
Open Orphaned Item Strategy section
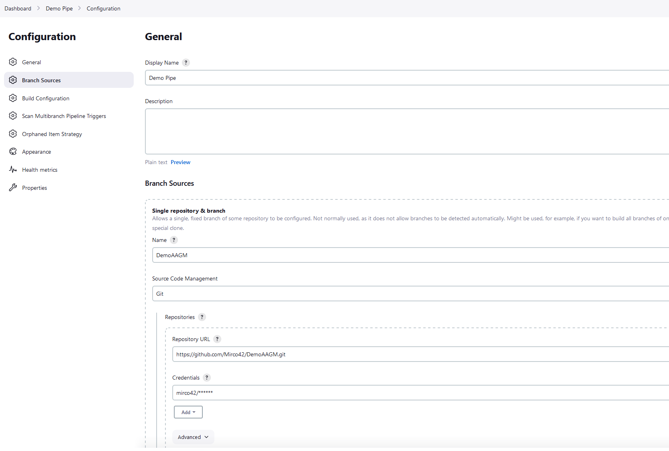(x=69, y=134)
